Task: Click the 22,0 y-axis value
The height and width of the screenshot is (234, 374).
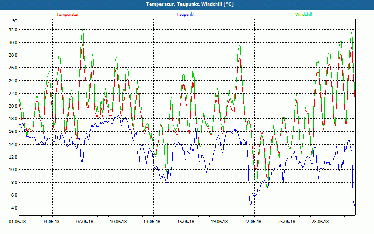Action: pyautogui.click(x=14, y=93)
